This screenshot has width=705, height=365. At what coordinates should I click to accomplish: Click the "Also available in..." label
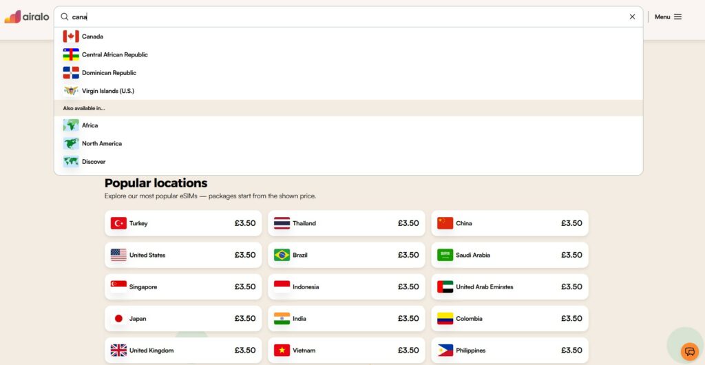click(84, 108)
